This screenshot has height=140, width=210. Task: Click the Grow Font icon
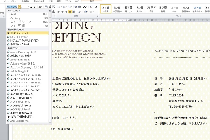(x=32, y=6)
